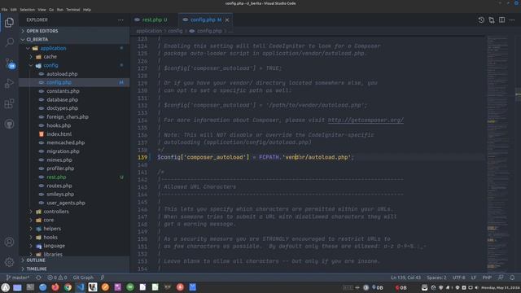Change indentation via Spaces: 2
This screenshot has height=293, width=521.
click(436, 278)
